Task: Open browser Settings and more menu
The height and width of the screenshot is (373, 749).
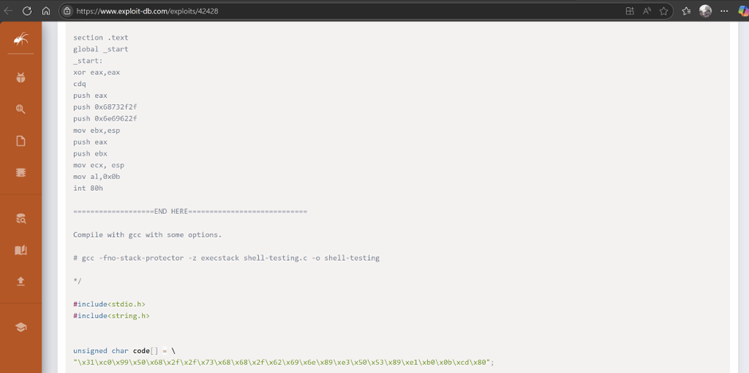Action: click(724, 11)
